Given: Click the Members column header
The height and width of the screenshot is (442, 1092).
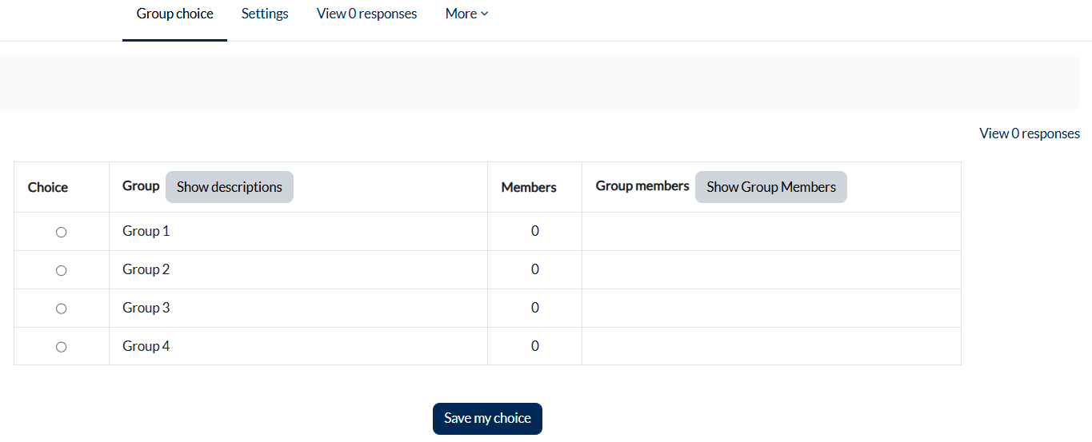Looking at the screenshot, I should point(529,187).
